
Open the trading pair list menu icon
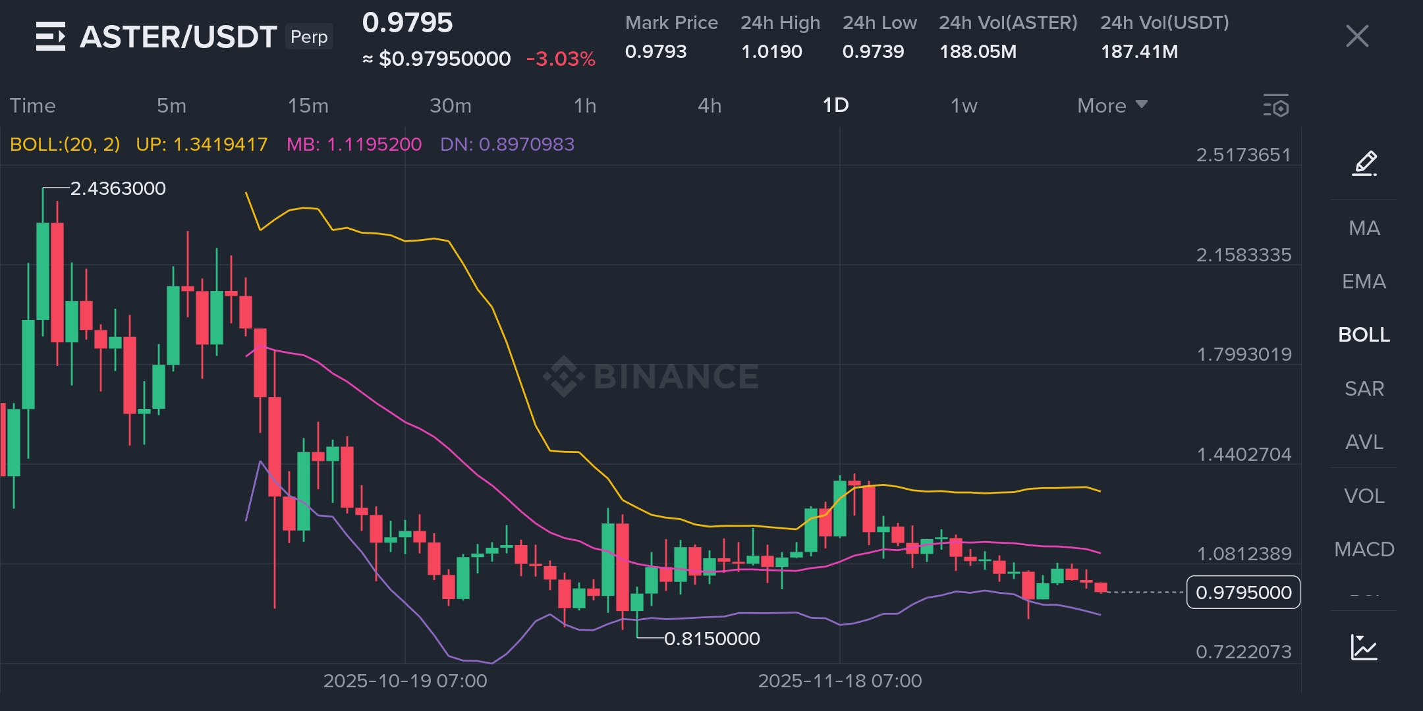click(x=50, y=36)
